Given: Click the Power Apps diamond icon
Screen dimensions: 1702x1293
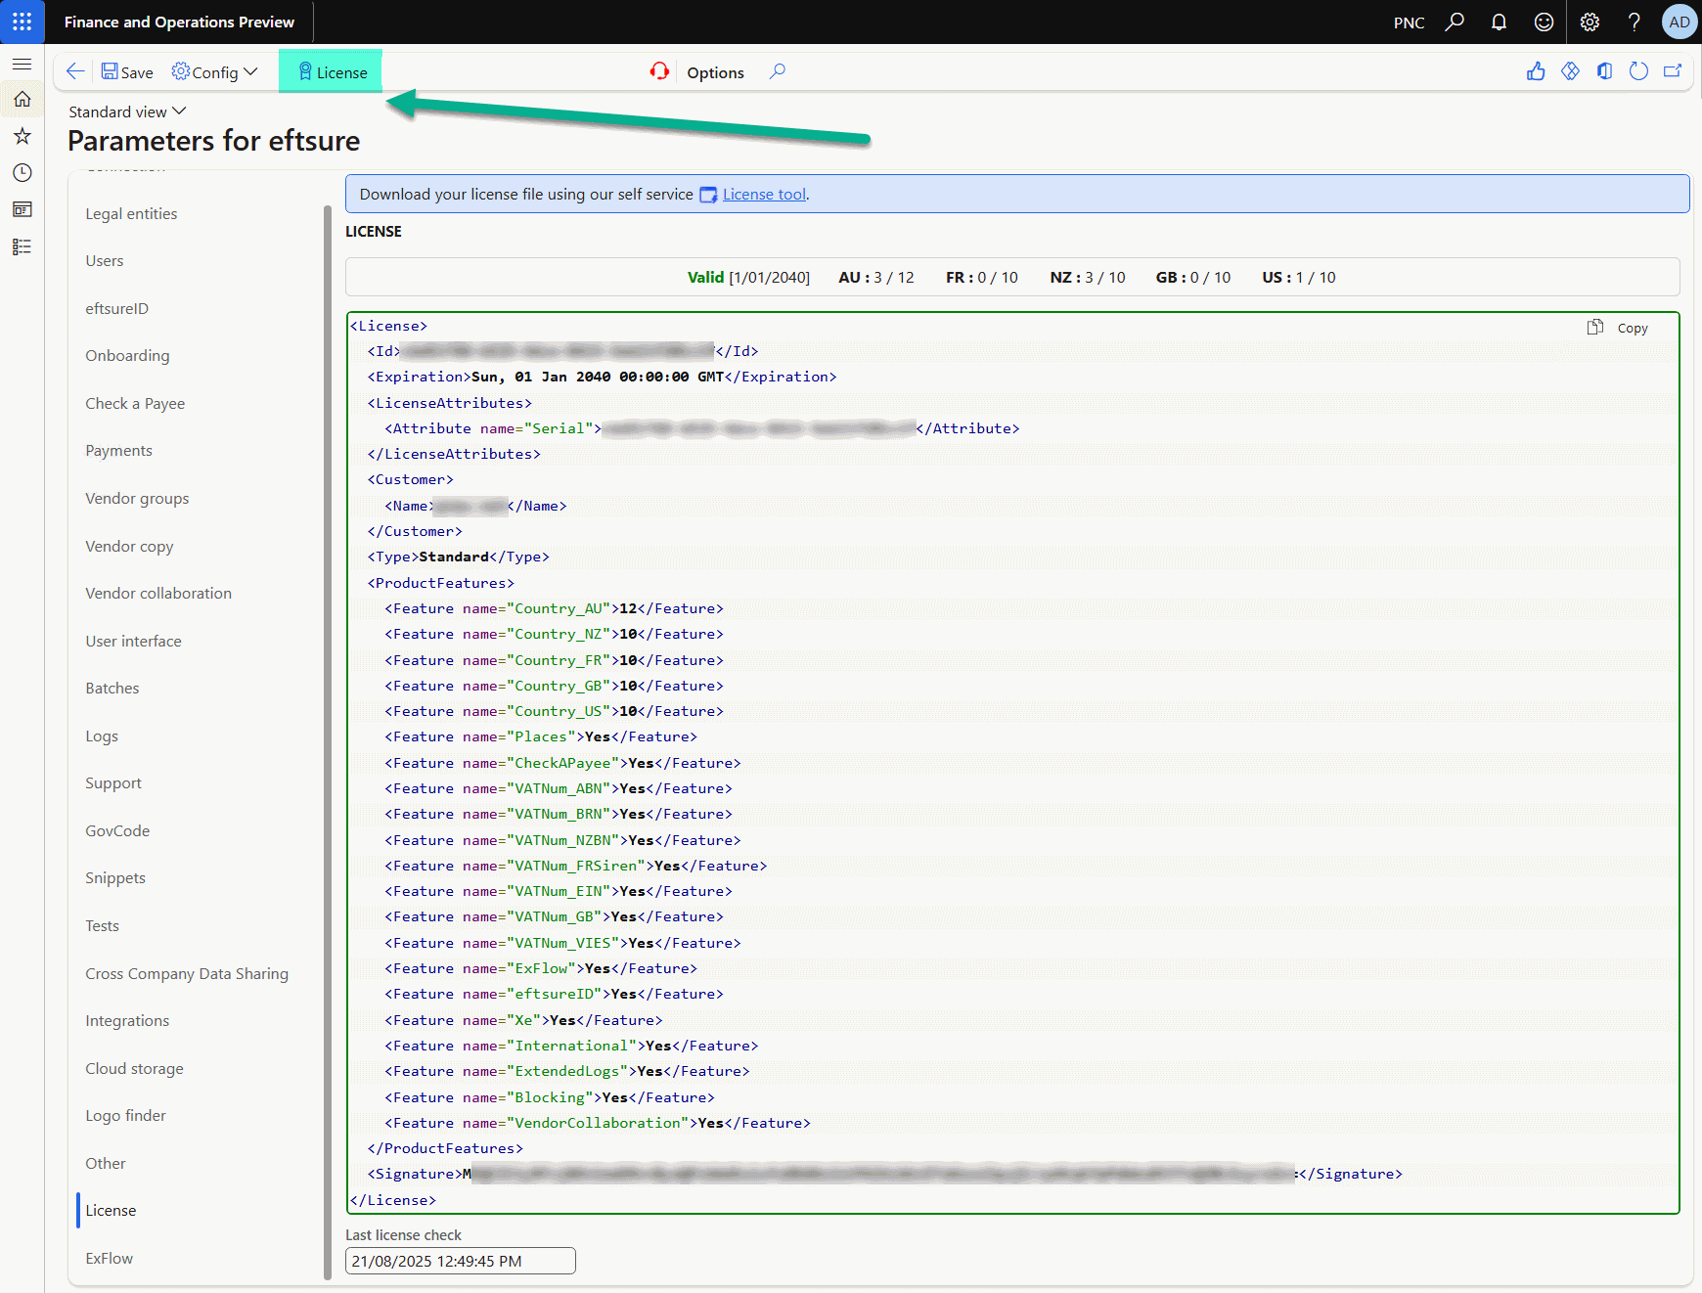Looking at the screenshot, I should (x=1570, y=71).
